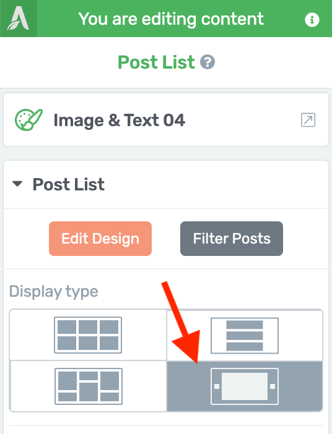Screen dimensions: 332x434
Task: Select the carousel display type
Action: pos(245,386)
